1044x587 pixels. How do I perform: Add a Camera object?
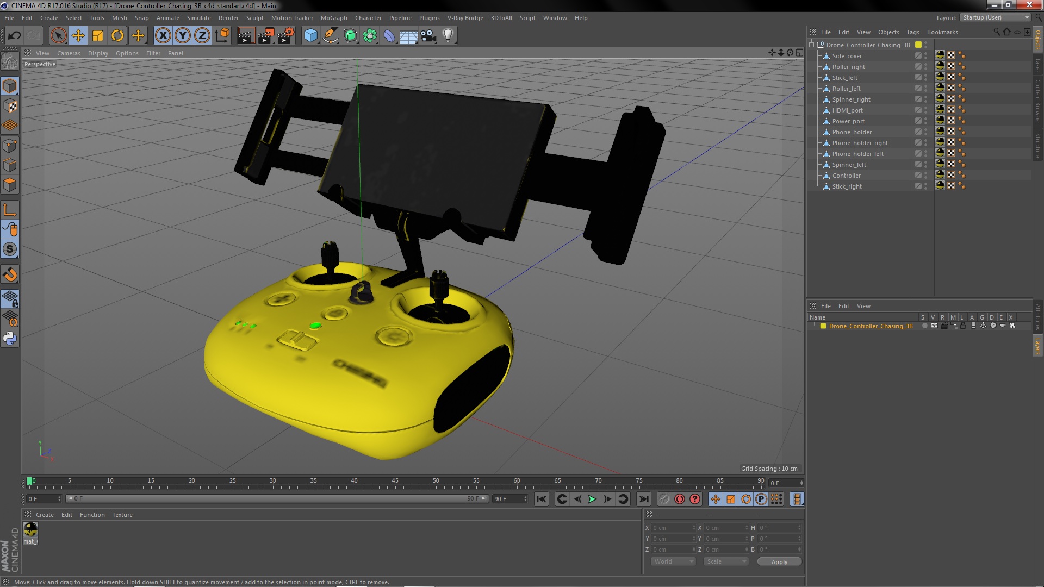click(428, 36)
